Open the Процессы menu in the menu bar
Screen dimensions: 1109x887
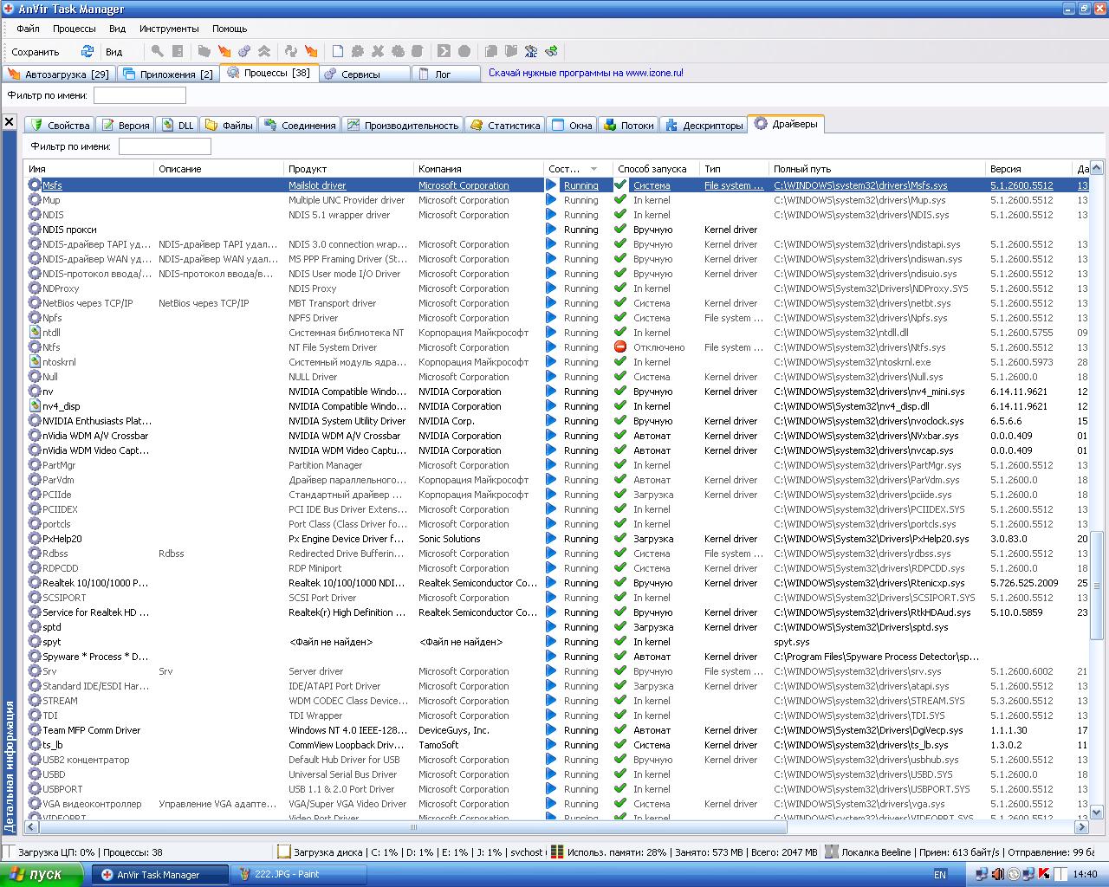(x=74, y=29)
